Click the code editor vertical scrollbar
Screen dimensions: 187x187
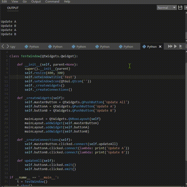click(x=186, y=112)
